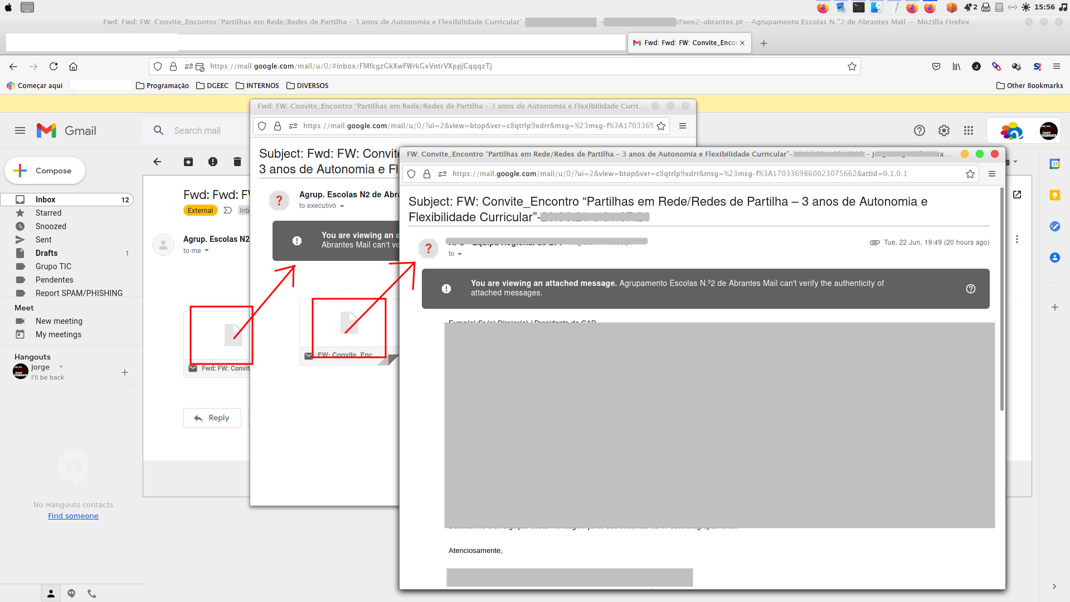Click the Find someone link
The width and height of the screenshot is (1070, 602).
pyautogui.click(x=73, y=516)
